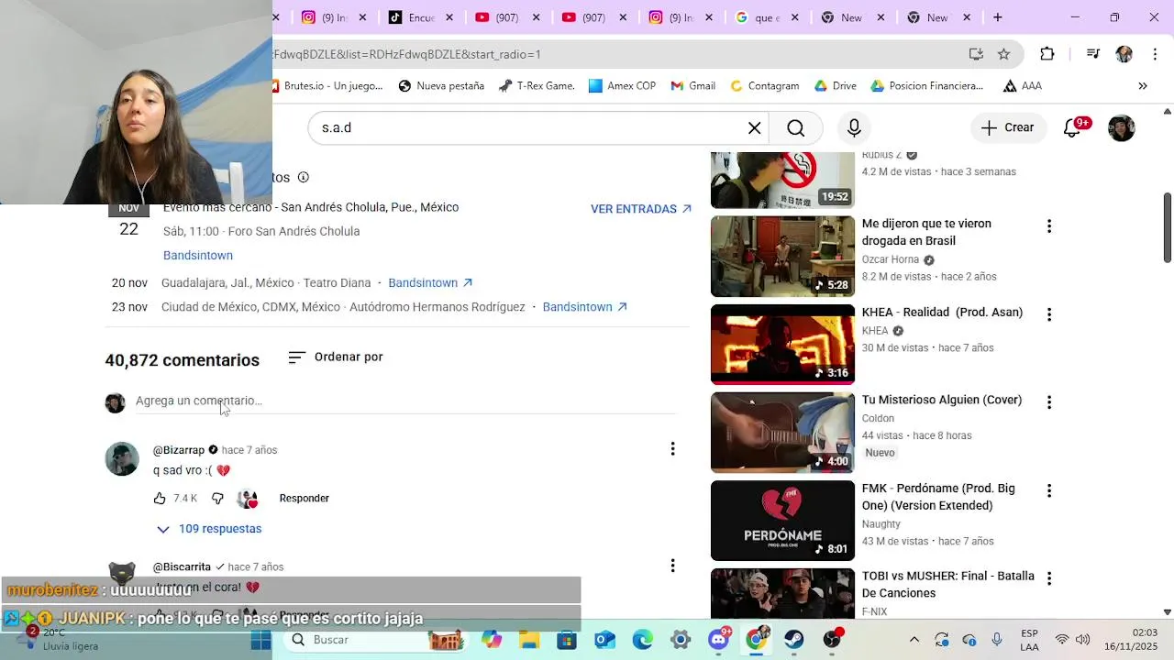Open the 'Me dijeron que te vieron' thumbnail
The height and width of the screenshot is (660, 1174).
[782, 257]
